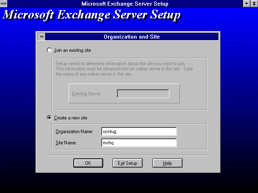Click the 'Organization and Site' dialog title bar
Image resolution: width=258 pixels, height=193 pixels.
point(132,37)
